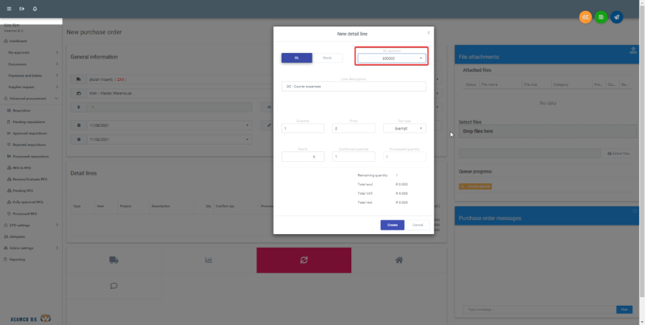
Task: Switch line type to Stock
Action: point(327,57)
